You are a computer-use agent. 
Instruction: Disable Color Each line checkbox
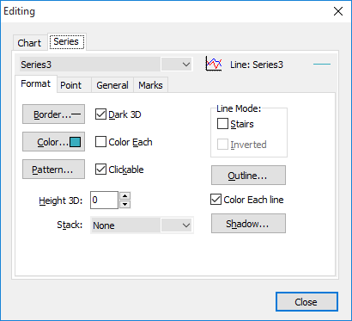[x=215, y=200]
